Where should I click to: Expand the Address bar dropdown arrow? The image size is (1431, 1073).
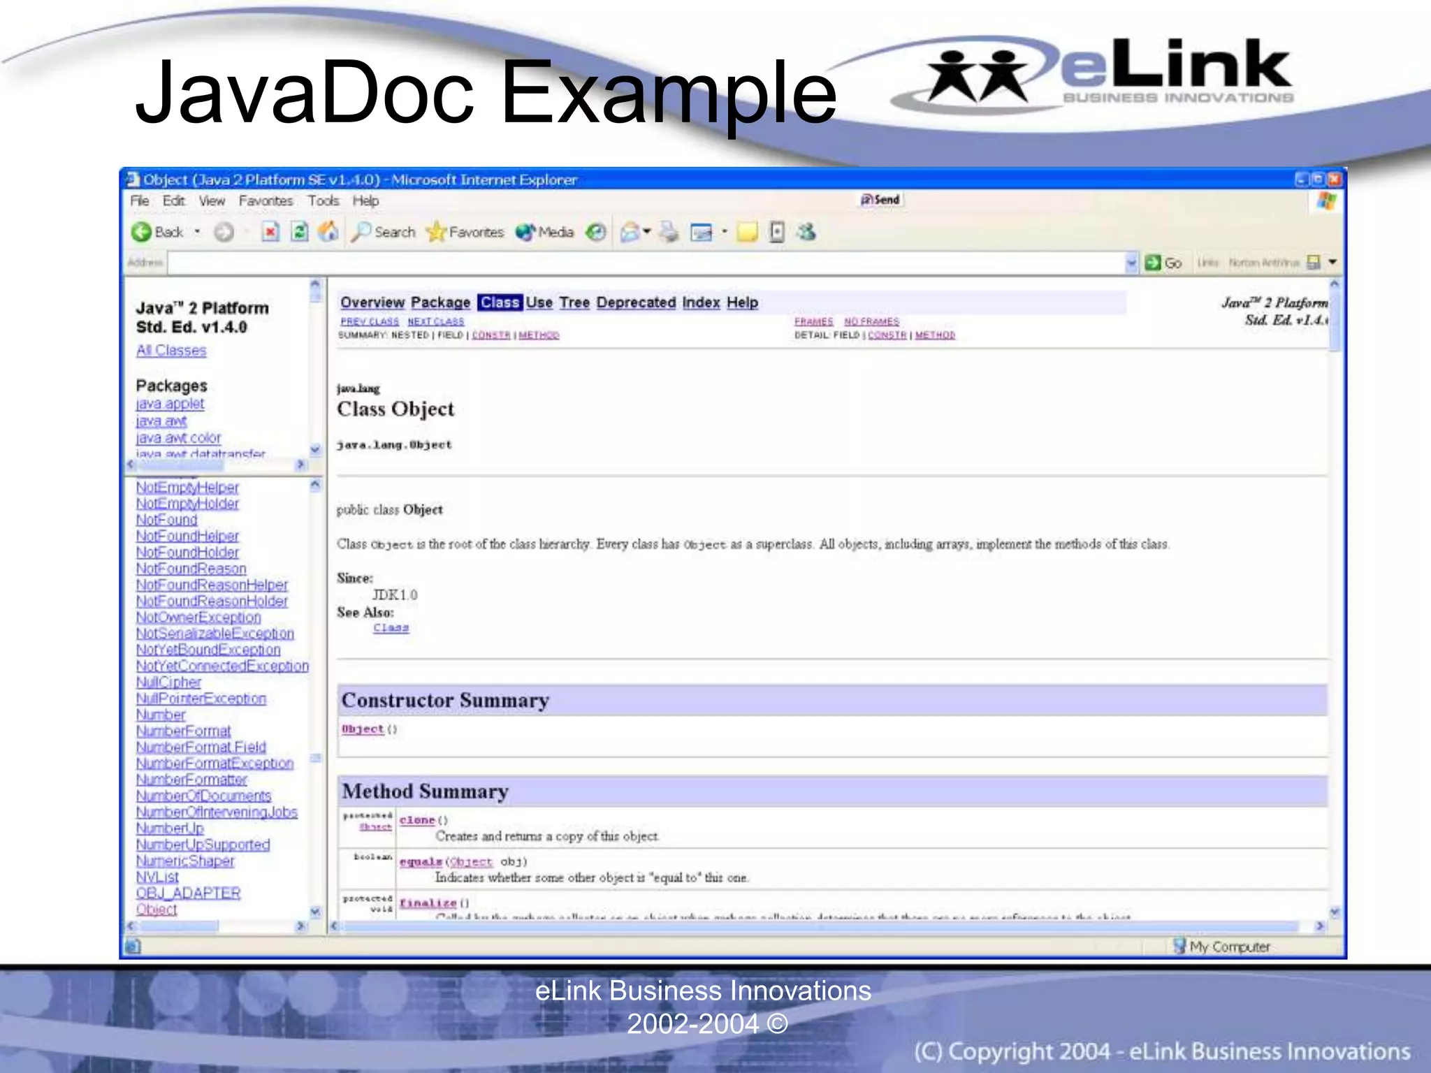click(1131, 263)
